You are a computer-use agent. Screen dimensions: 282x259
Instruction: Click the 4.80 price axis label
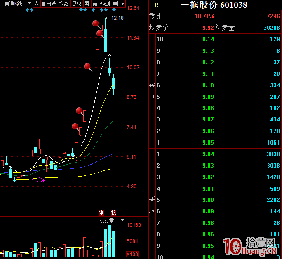pos(132,186)
